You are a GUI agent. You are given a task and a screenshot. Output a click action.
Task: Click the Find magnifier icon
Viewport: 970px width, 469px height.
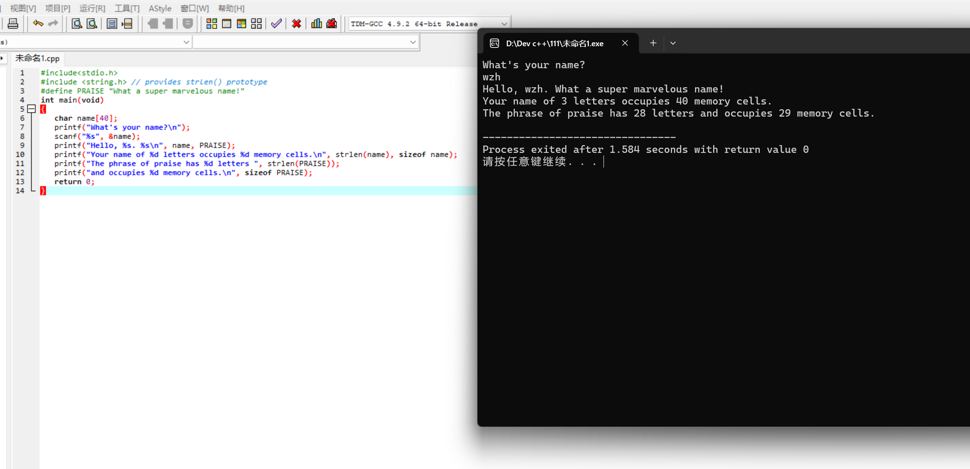(77, 24)
